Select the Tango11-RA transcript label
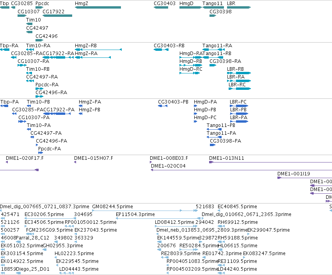332x275 pixels. tap(217, 46)
